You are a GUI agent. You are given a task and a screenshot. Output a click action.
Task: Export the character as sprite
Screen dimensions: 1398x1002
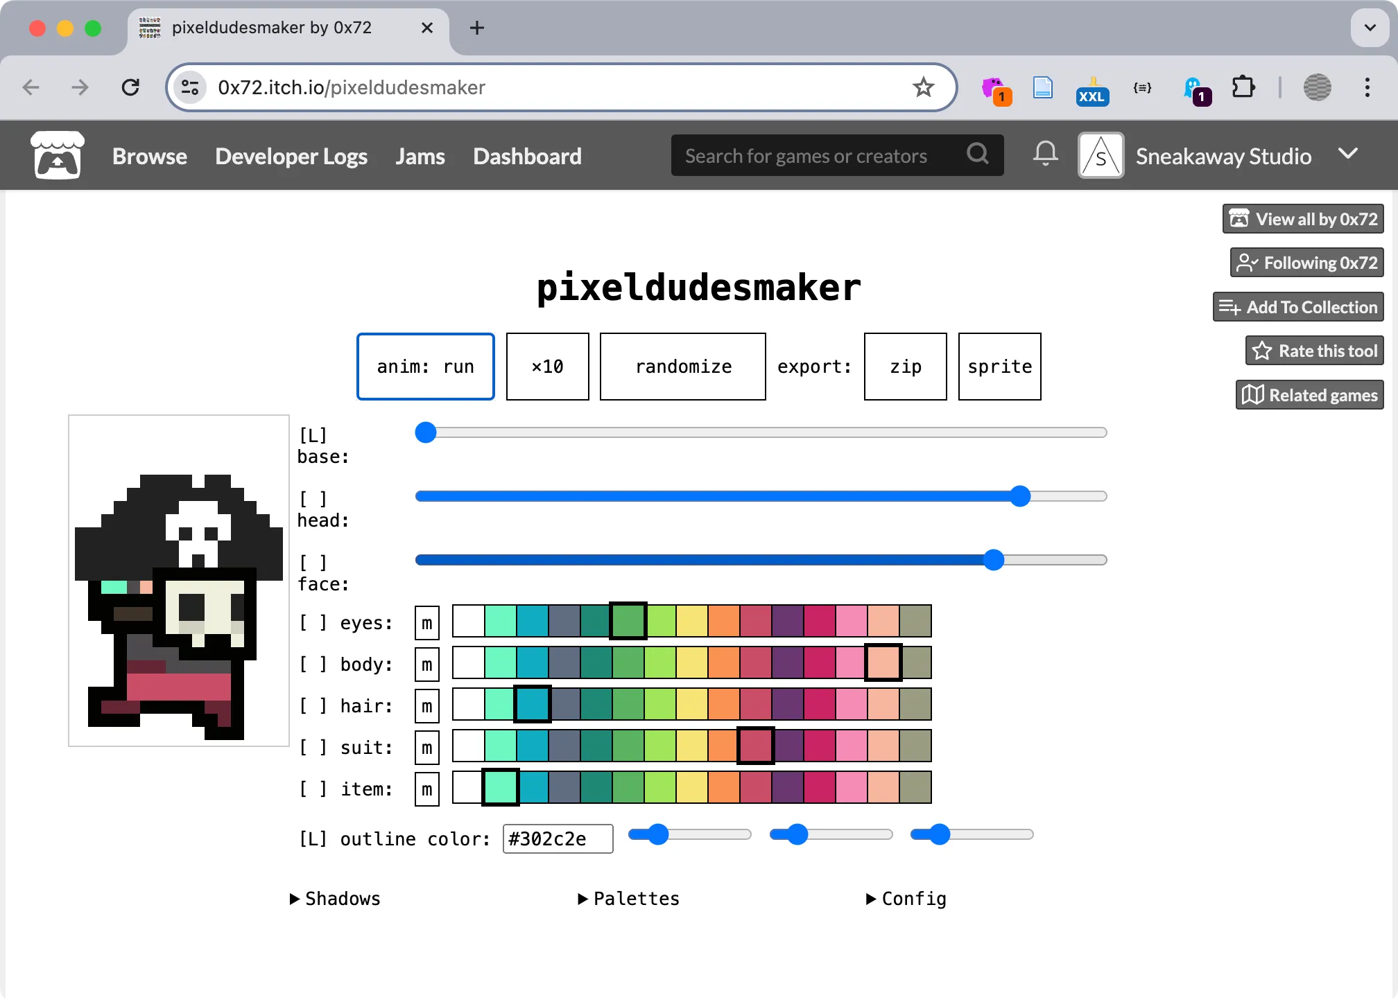click(x=999, y=366)
